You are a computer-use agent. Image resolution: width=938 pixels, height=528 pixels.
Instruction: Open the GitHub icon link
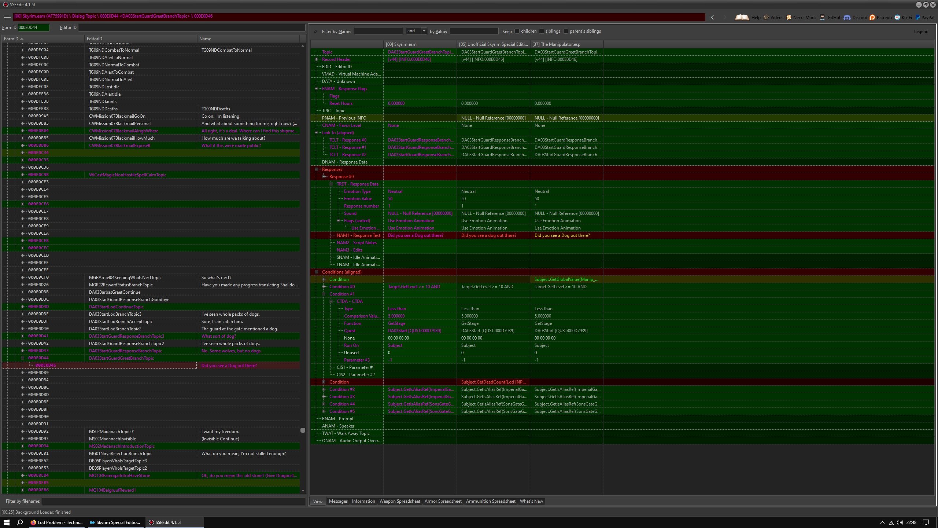tap(823, 17)
